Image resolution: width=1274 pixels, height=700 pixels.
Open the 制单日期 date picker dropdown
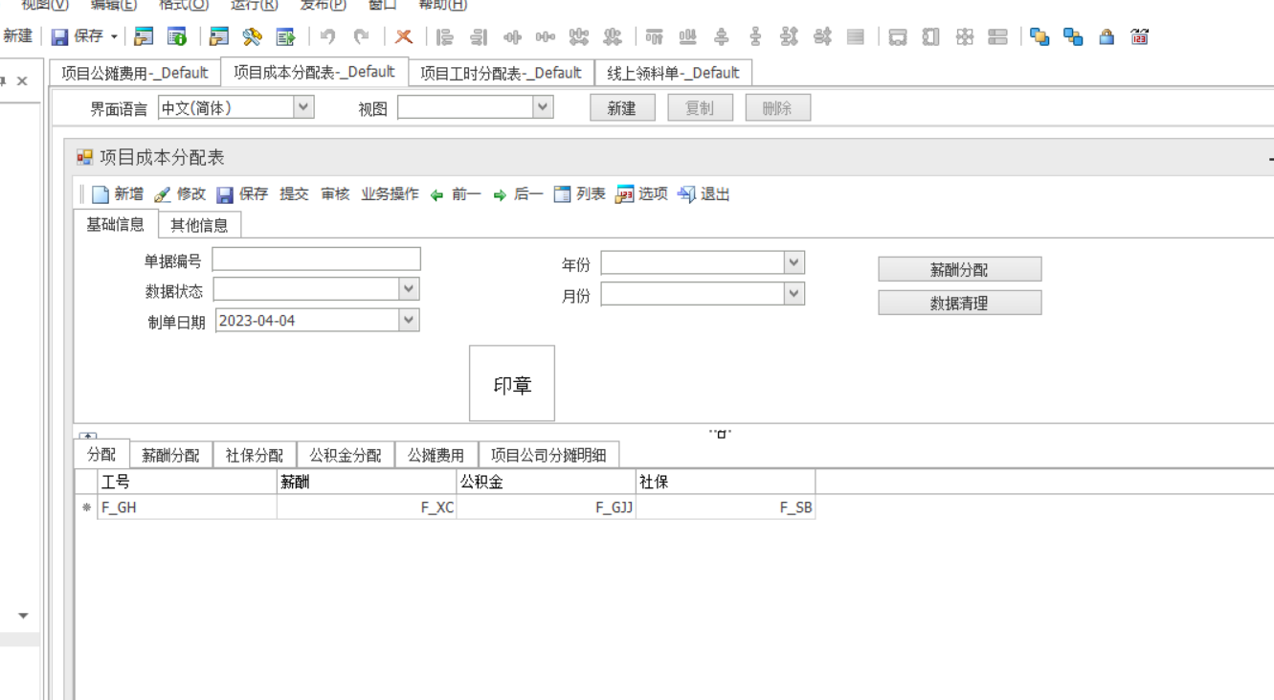[409, 320]
